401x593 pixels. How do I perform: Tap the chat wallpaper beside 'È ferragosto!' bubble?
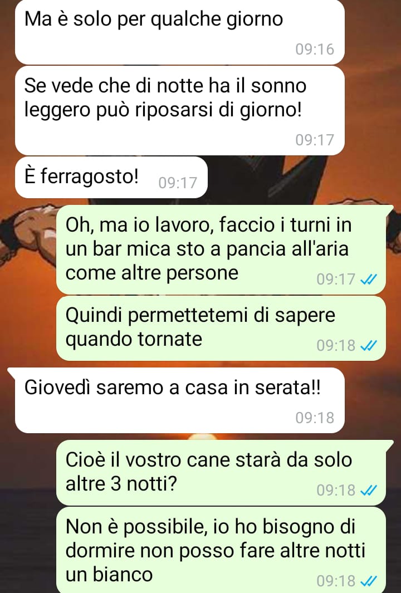click(302, 178)
